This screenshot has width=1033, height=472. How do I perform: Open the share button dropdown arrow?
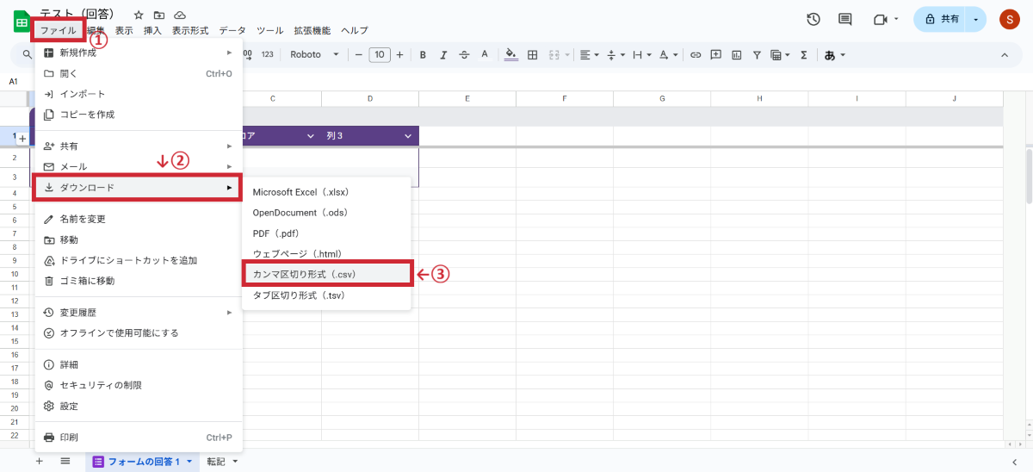[x=975, y=19]
